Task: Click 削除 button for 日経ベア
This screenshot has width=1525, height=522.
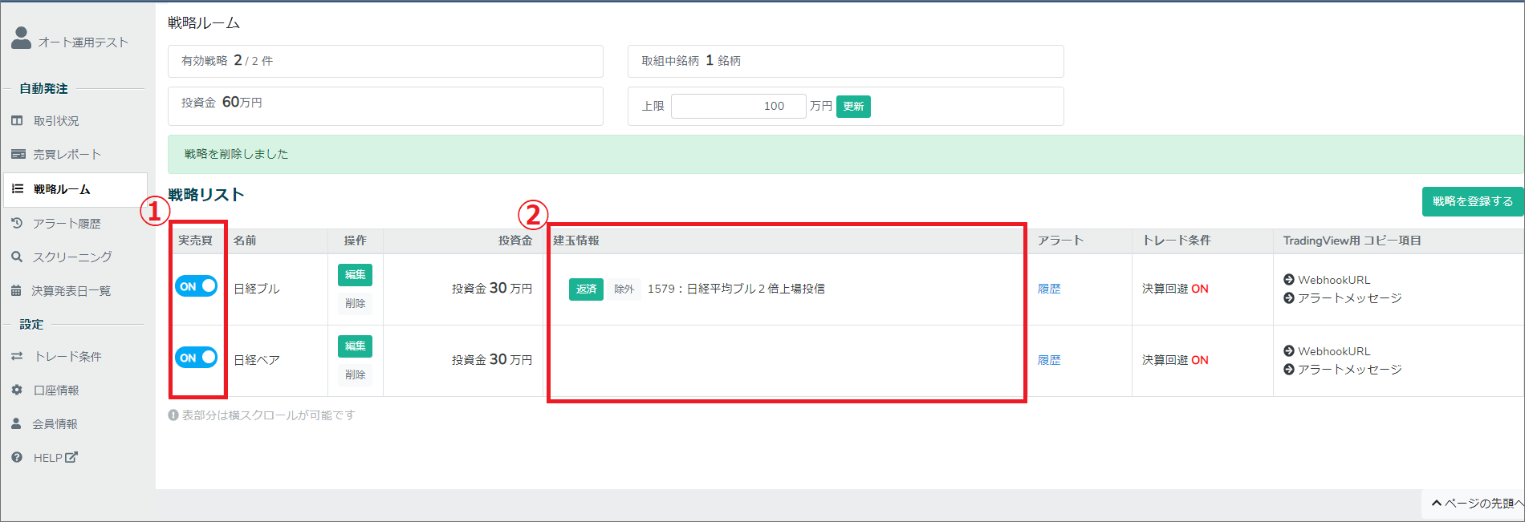Action: point(355,374)
